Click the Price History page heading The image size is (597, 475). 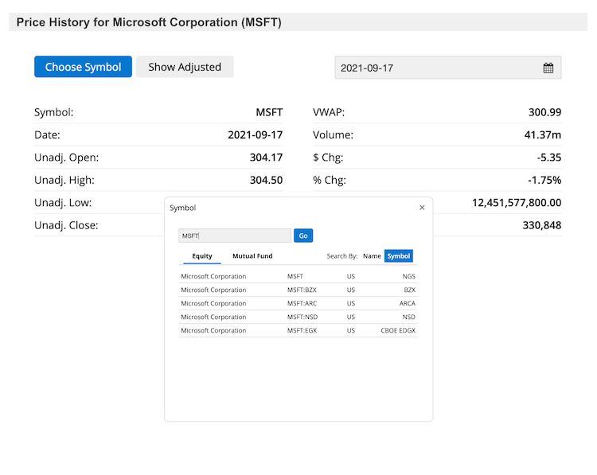[149, 22]
